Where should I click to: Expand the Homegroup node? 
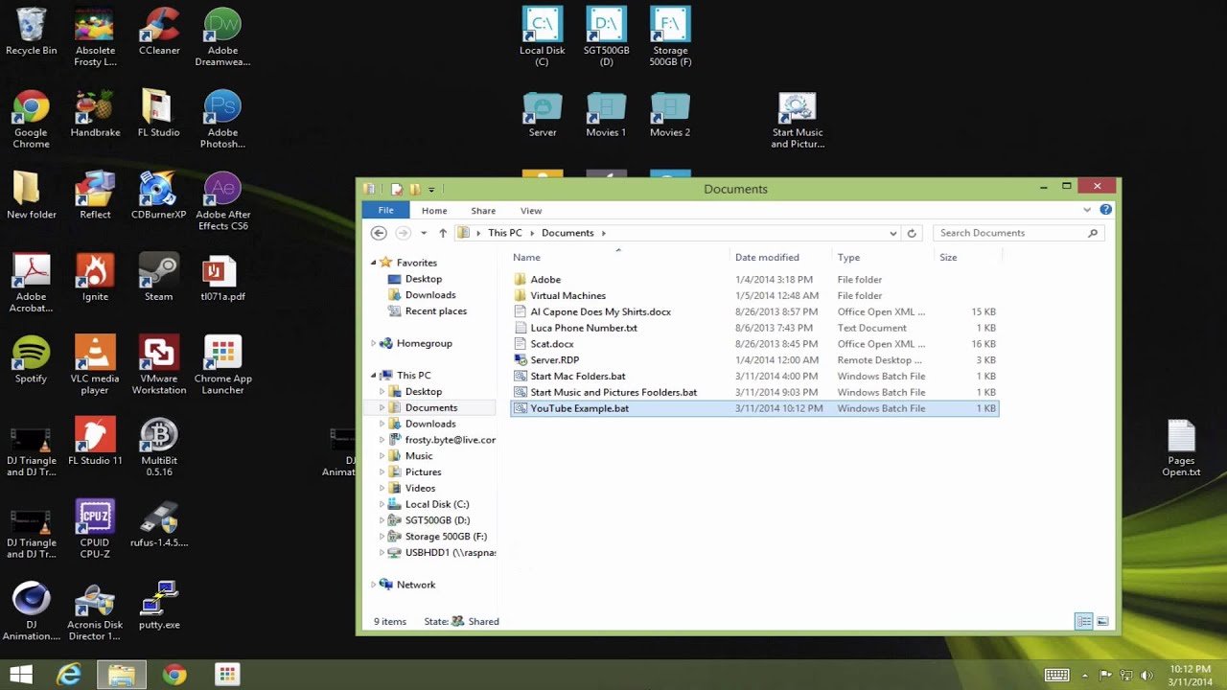coord(374,343)
